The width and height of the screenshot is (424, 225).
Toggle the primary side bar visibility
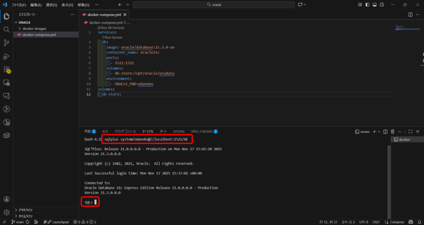click(367, 5)
